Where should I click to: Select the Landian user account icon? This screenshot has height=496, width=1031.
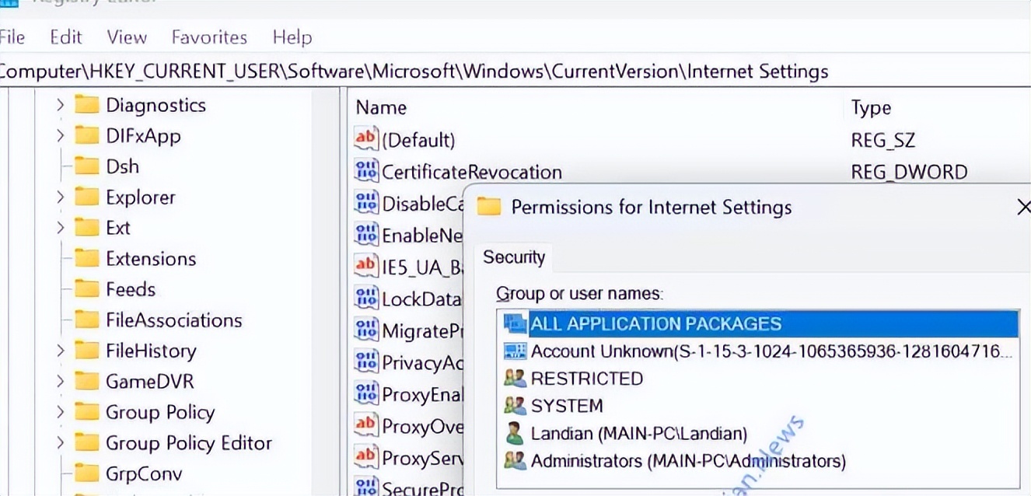[x=515, y=433]
